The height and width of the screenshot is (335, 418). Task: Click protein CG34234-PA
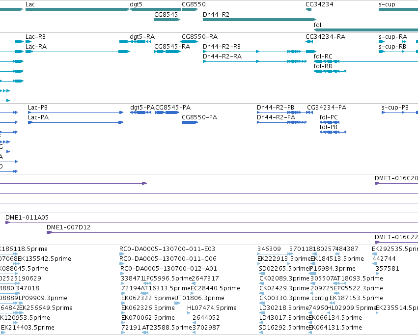(x=326, y=108)
